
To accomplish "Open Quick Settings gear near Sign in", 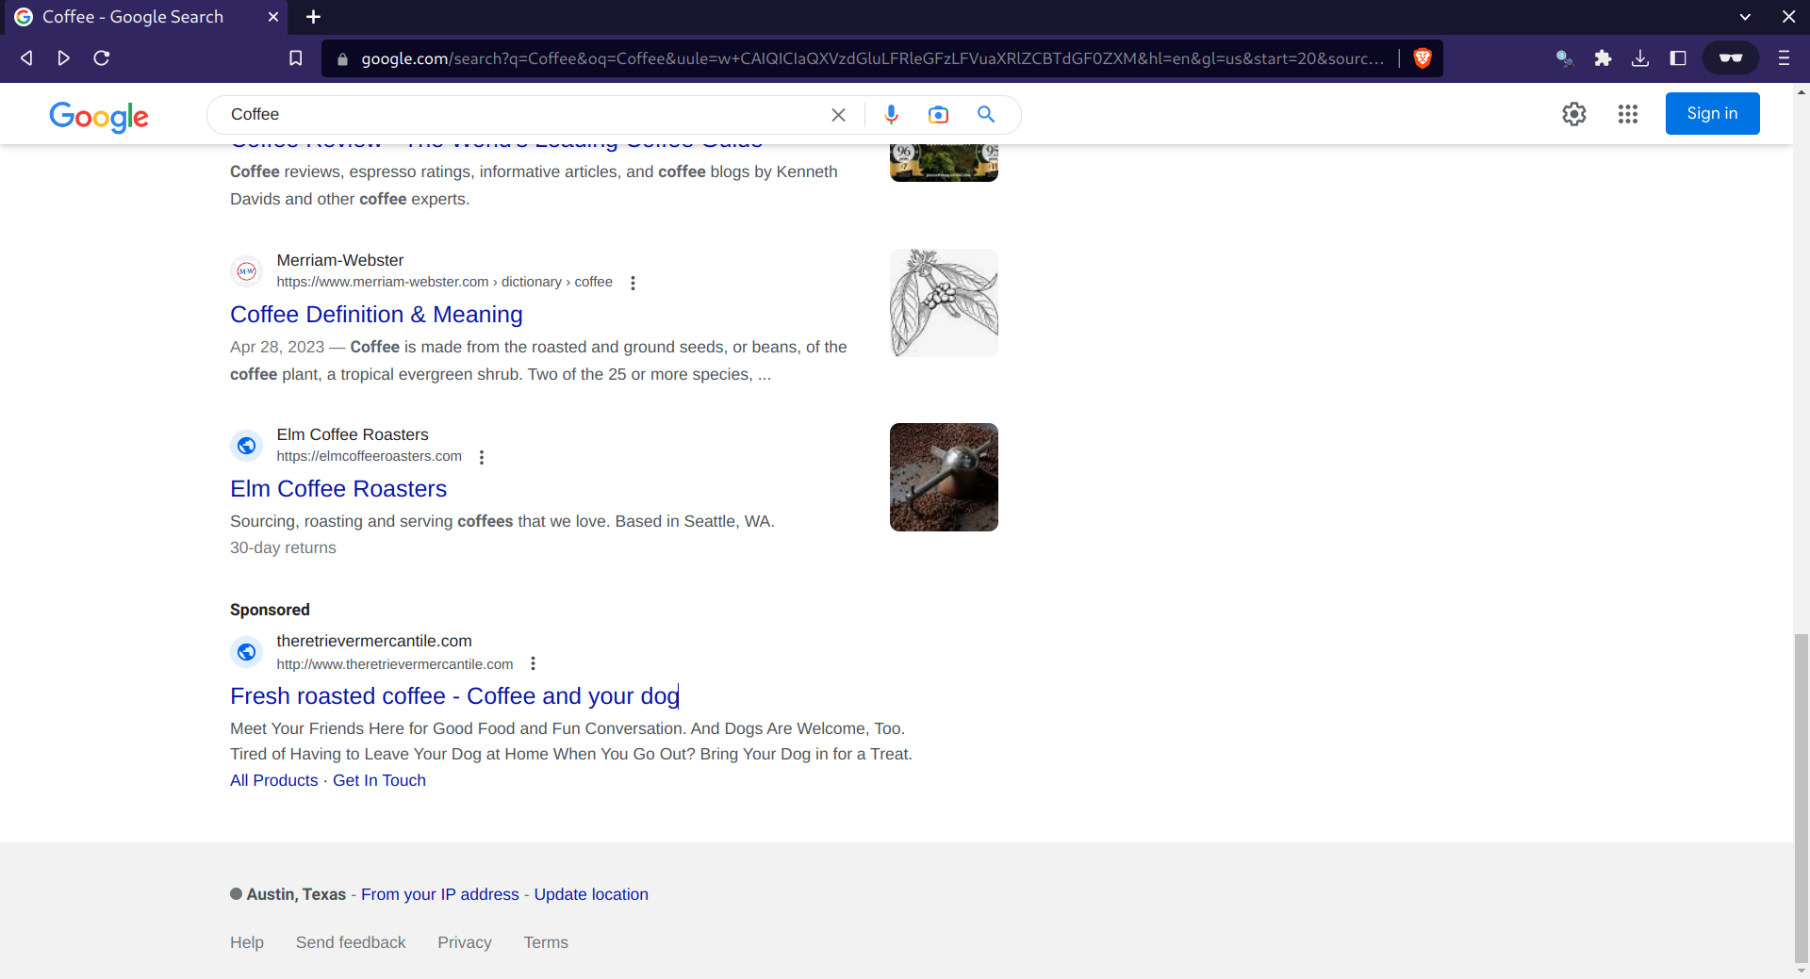I will (x=1574, y=114).
